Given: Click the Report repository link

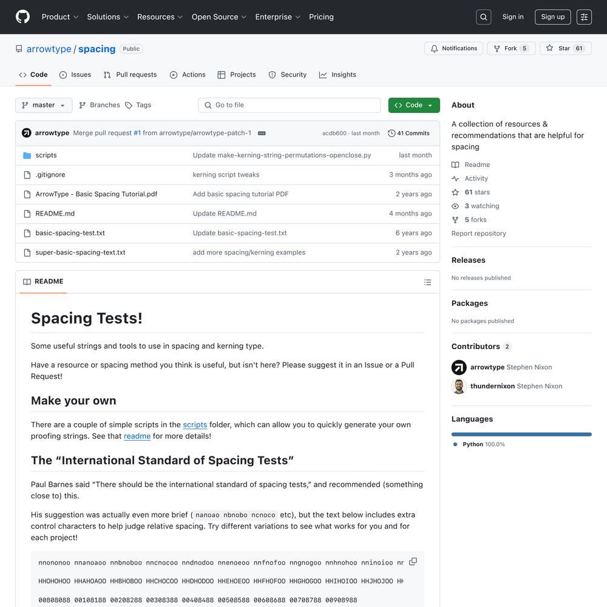Looking at the screenshot, I should pos(478,234).
